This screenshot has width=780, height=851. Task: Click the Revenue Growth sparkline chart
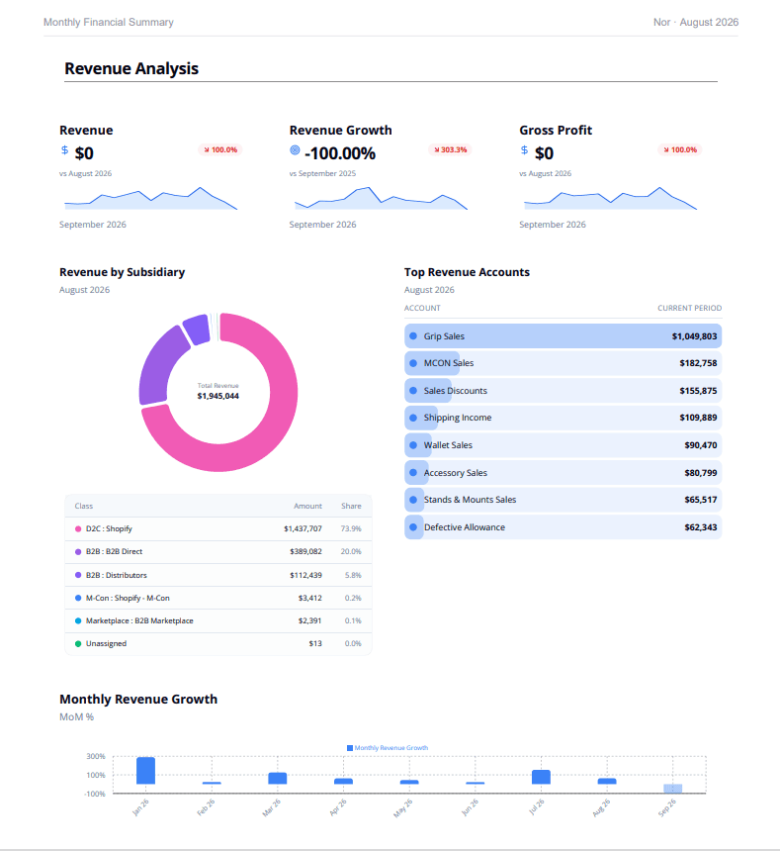click(x=381, y=199)
